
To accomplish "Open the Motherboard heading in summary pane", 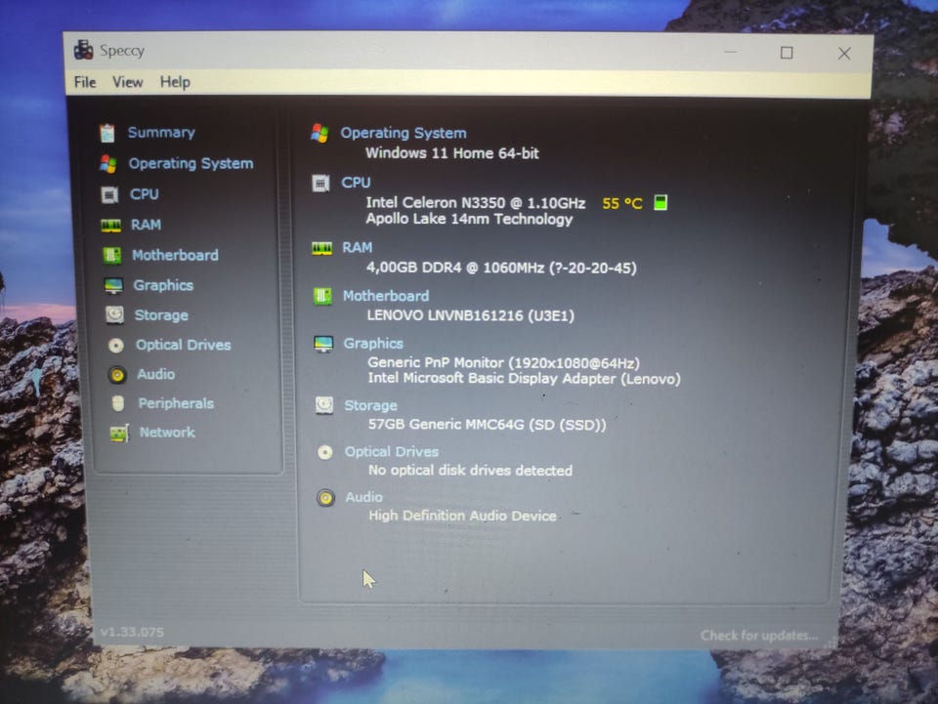I will coord(385,296).
